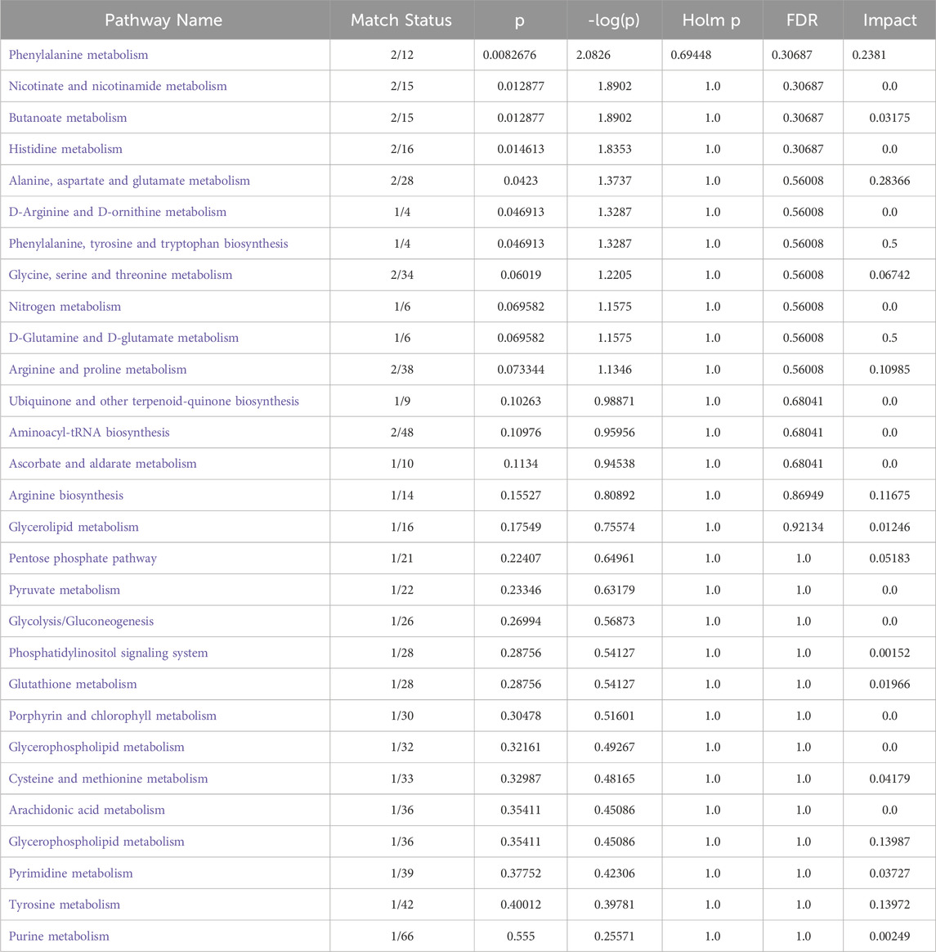
Task: Click Holm p value 0.69448
Action: coord(691,55)
